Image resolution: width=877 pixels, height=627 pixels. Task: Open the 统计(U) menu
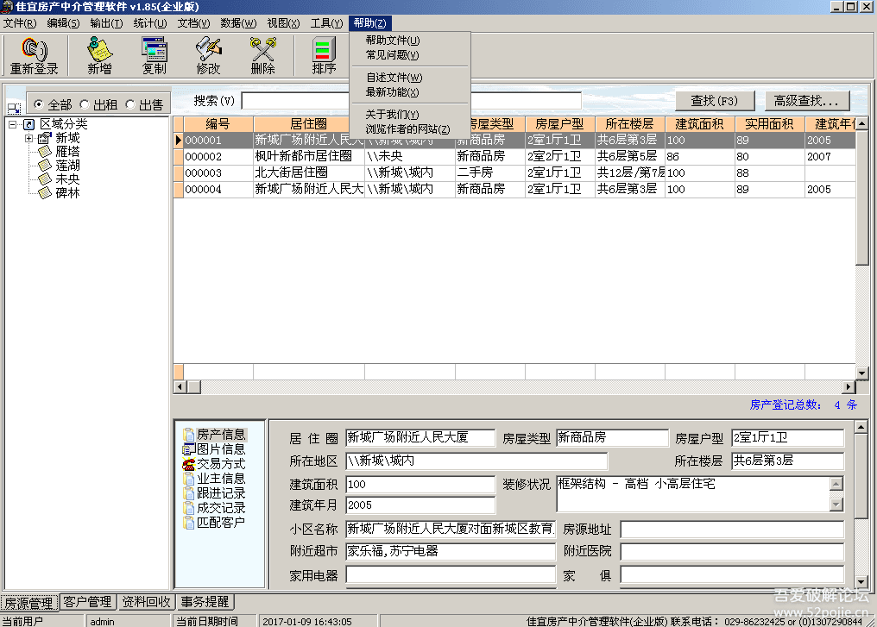(150, 23)
